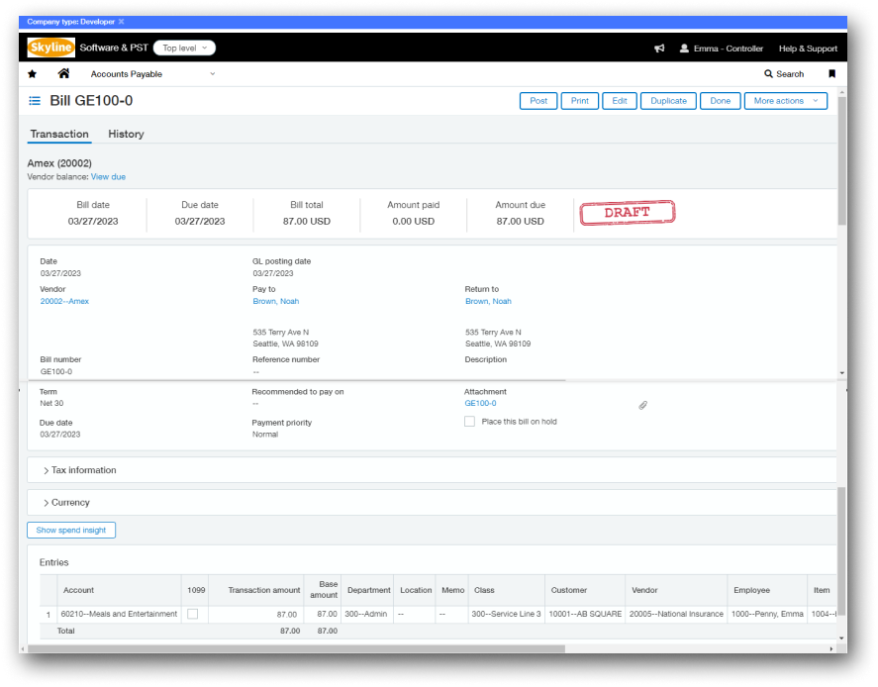Click the Duplicate button
Image resolution: width=878 pixels, height=687 pixels.
(x=668, y=101)
